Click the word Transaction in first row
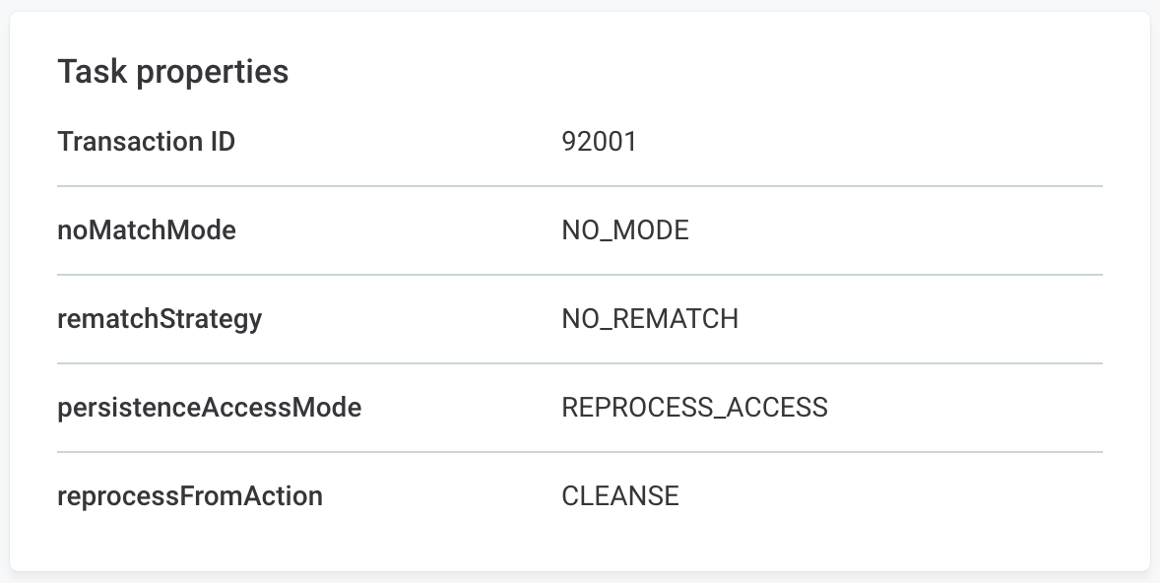 [x=130, y=141]
